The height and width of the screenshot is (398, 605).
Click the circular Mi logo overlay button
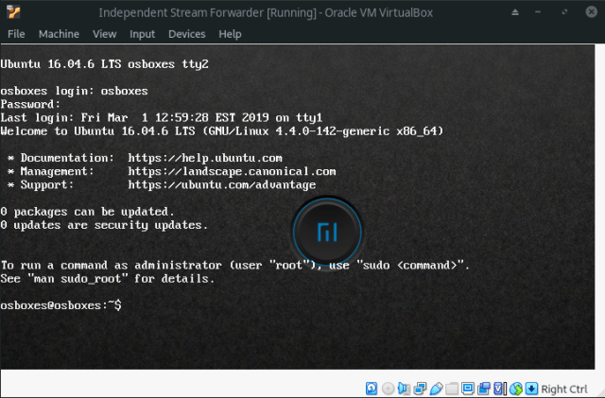point(327,233)
